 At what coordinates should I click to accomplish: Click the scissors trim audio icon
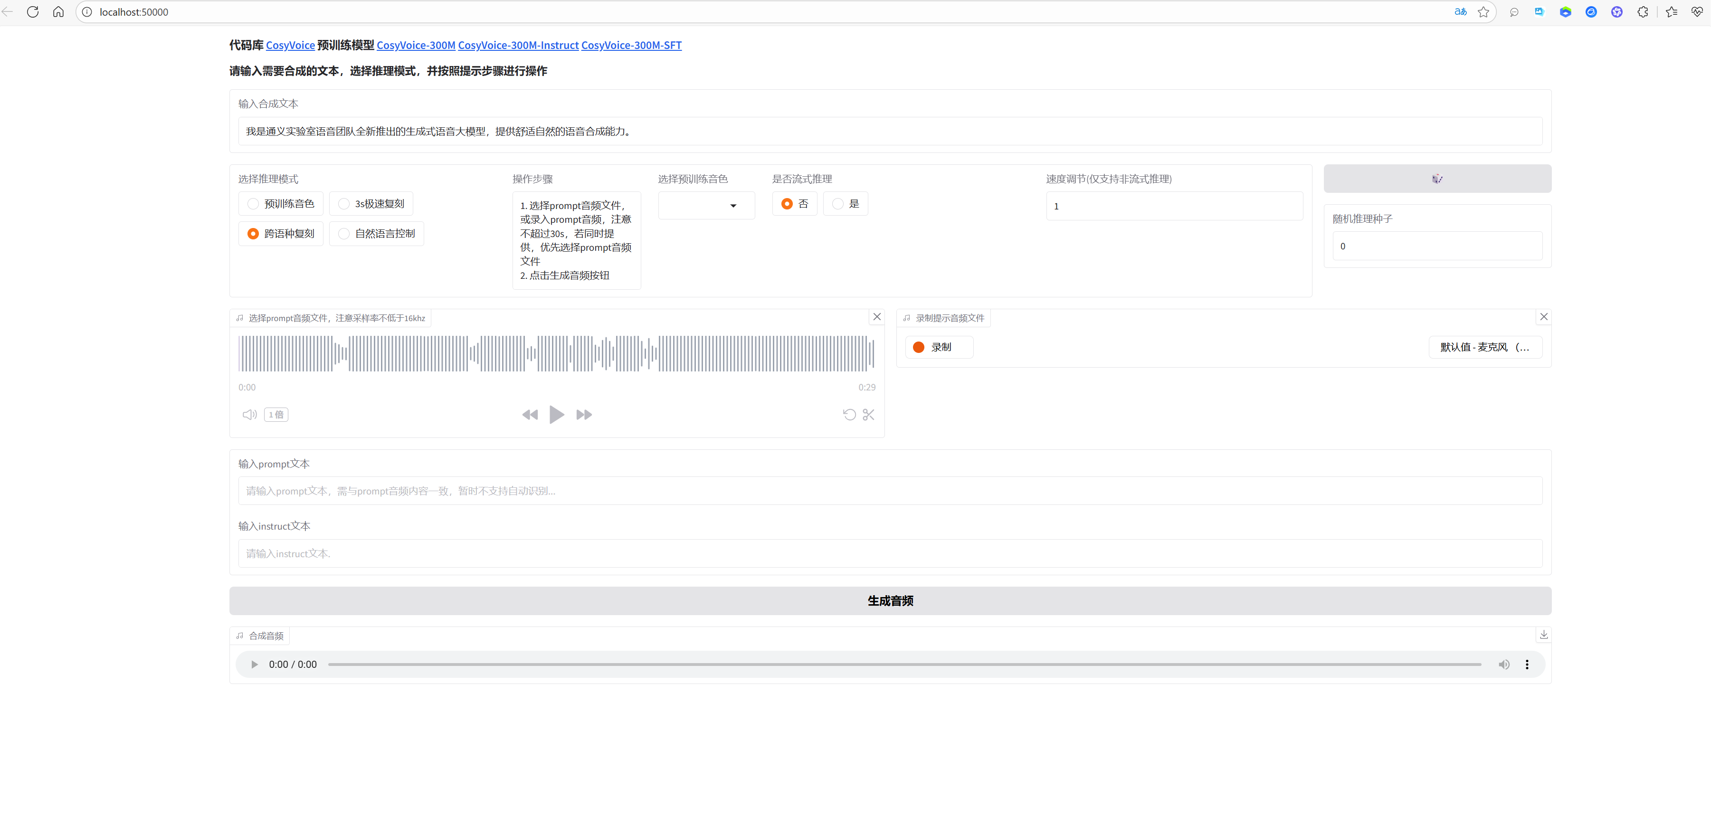click(x=868, y=414)
